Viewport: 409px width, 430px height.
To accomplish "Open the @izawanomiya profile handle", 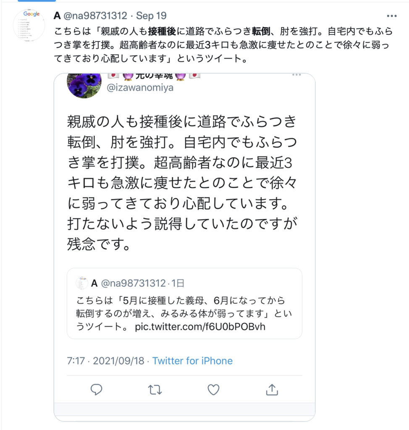I will tap(140, 87).
